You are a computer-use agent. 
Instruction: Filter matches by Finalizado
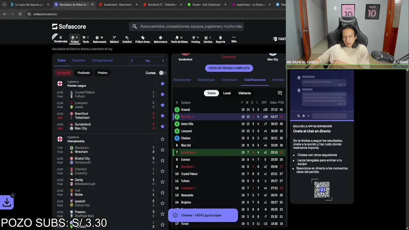(84, 73)
